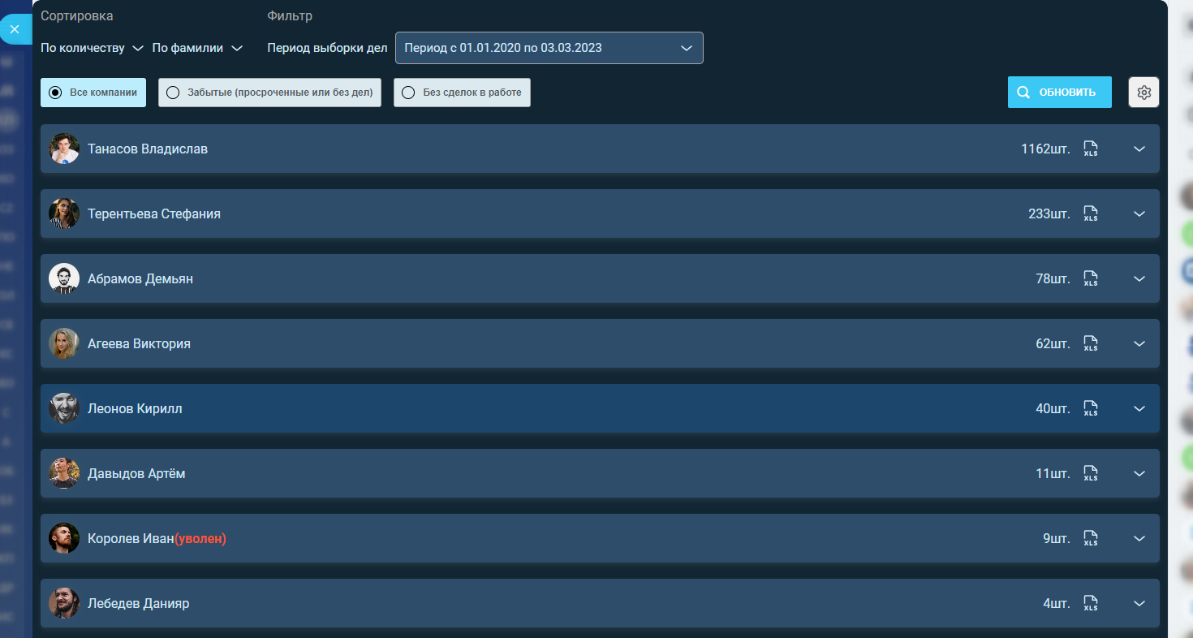Close the panel with the X button
This screenshot has height=638, width=1193.
tap(15, 29)
